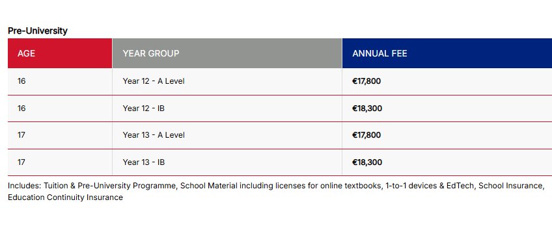This screenshot has height=239, width=552.
Task: Click age 17 in Year 13 A Level row
Action: click(21, 135)
